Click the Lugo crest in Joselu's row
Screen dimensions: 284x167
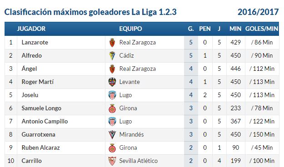(x=112, y=95)
